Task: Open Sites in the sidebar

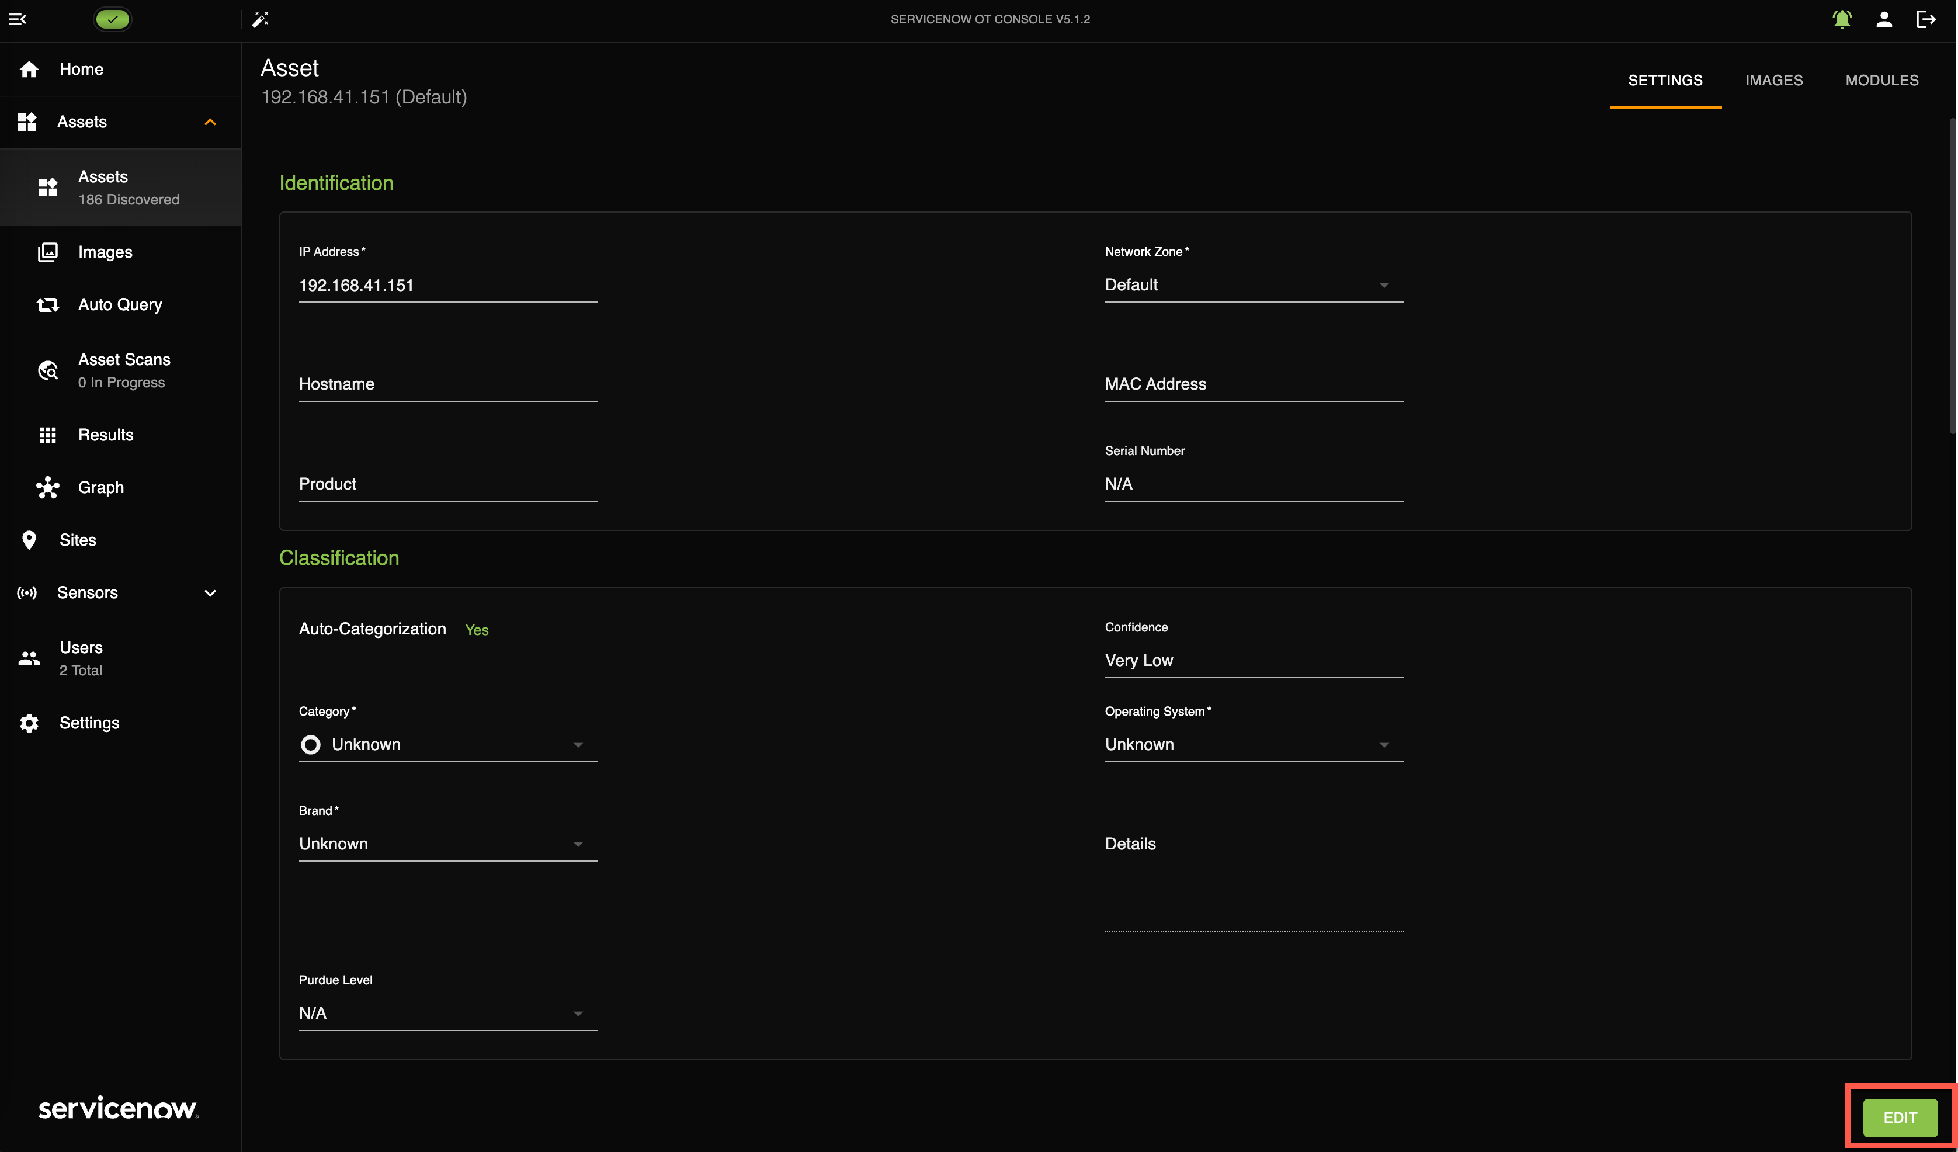Action: [120, 540]
